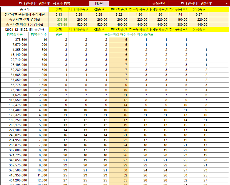Viewport: 230px width, 185px height.
Task: Select the 227,100,000 deposit cell
Action: click(15, 130)
